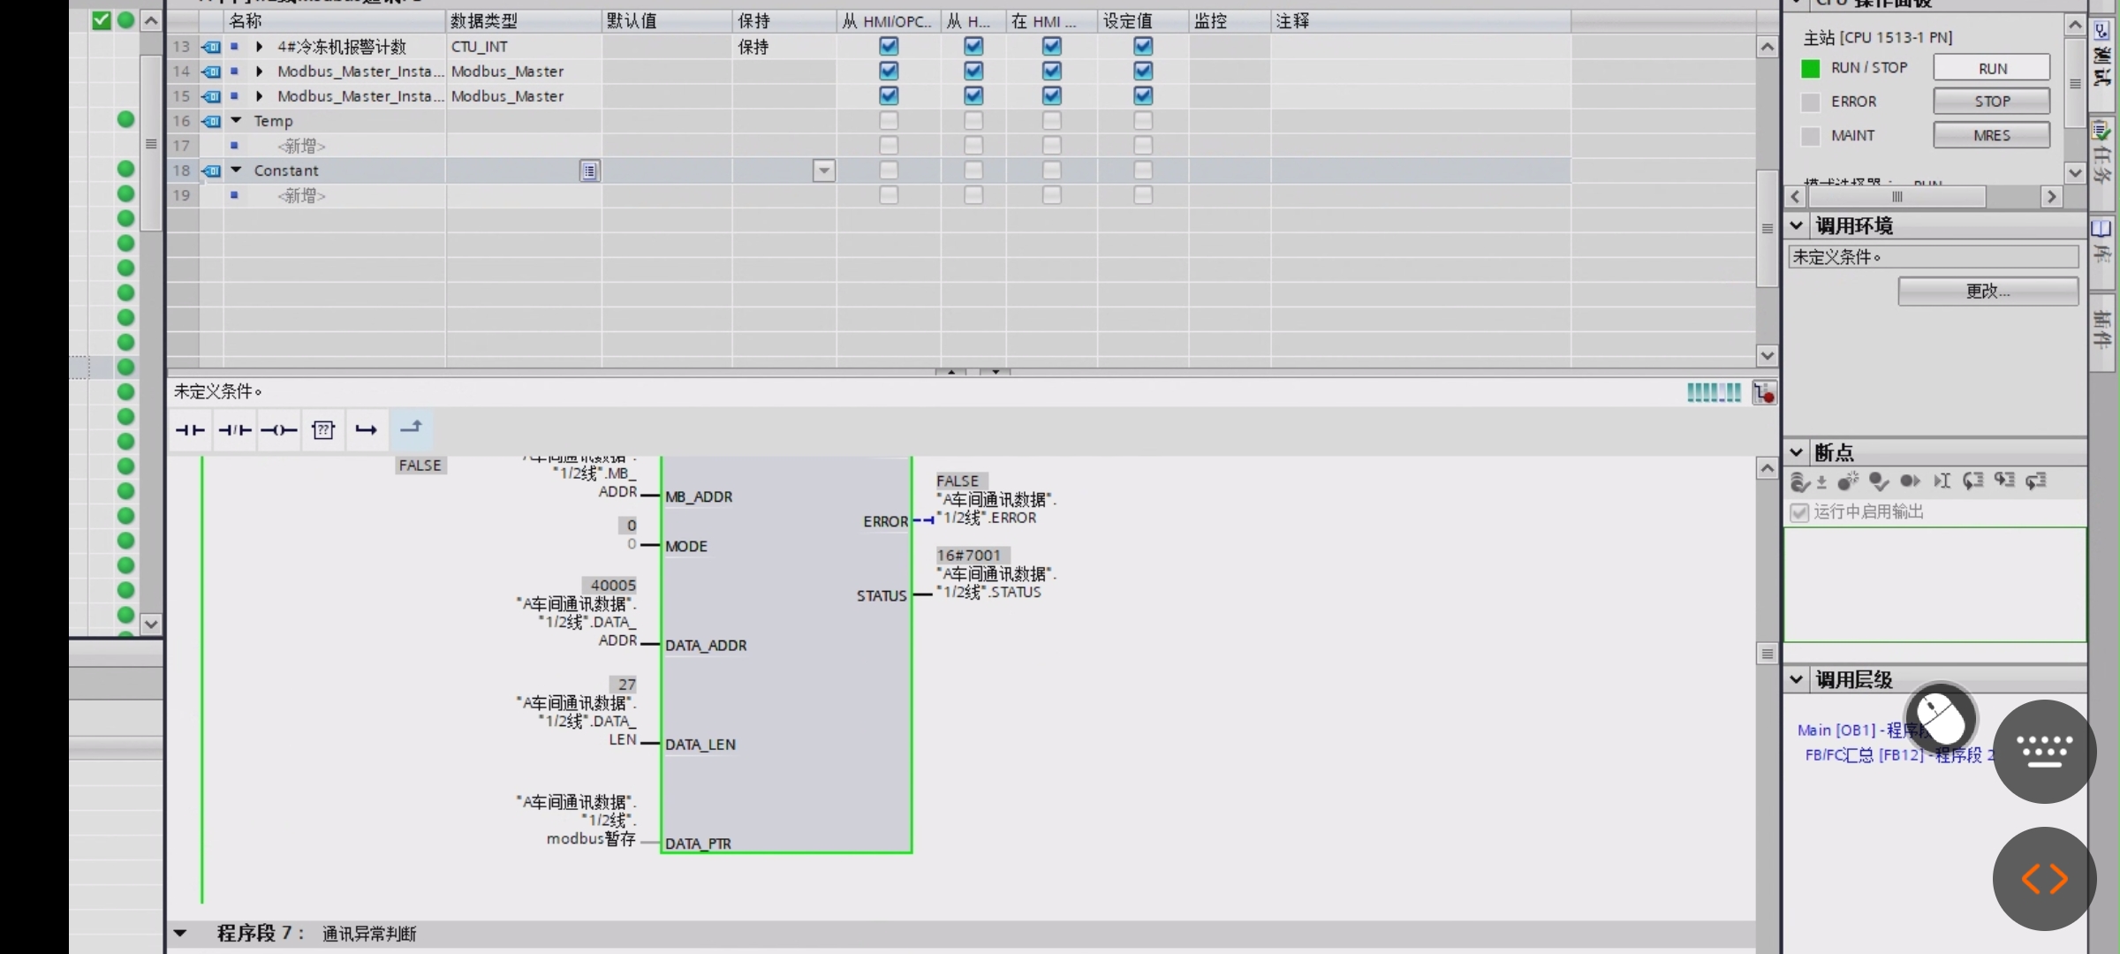Toggle HMI visible checkbox in row 14
The width and height of the screenshot is (2120, 954).
coord(1051,71)
